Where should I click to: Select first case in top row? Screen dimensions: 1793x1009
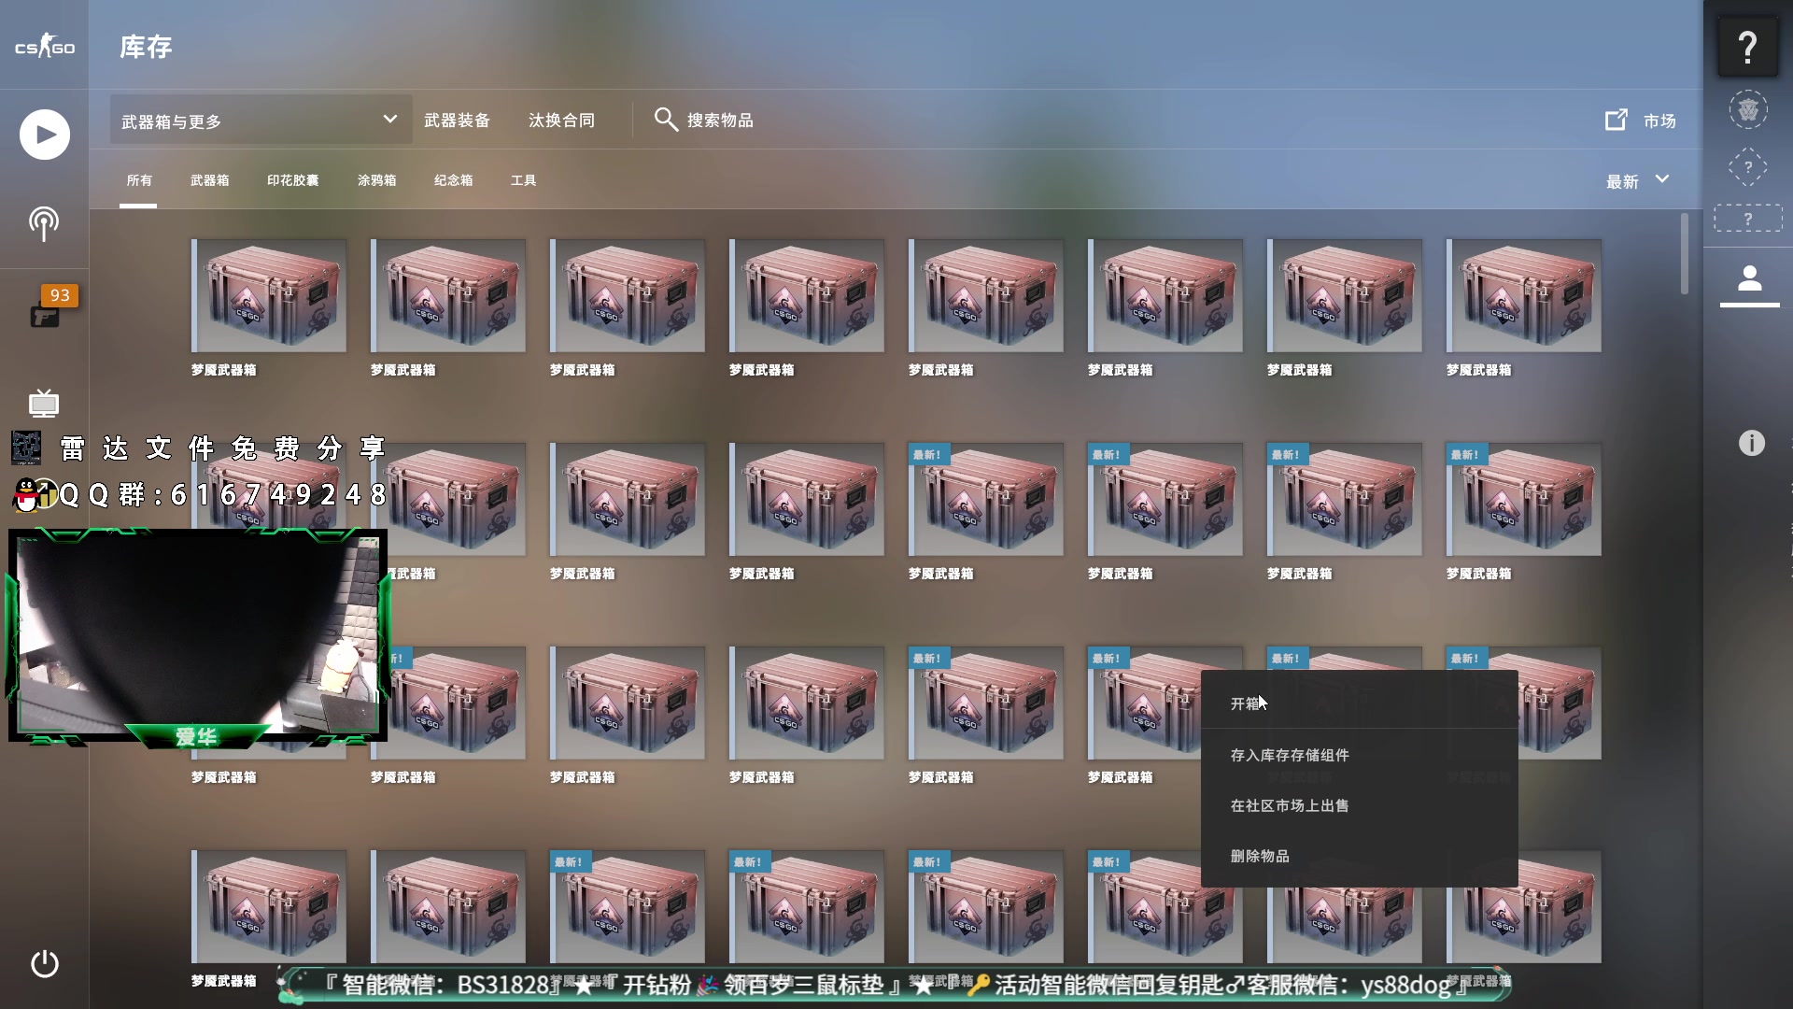click(x=269, y=295)
